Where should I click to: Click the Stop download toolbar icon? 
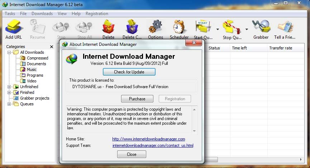coord(61,27)
